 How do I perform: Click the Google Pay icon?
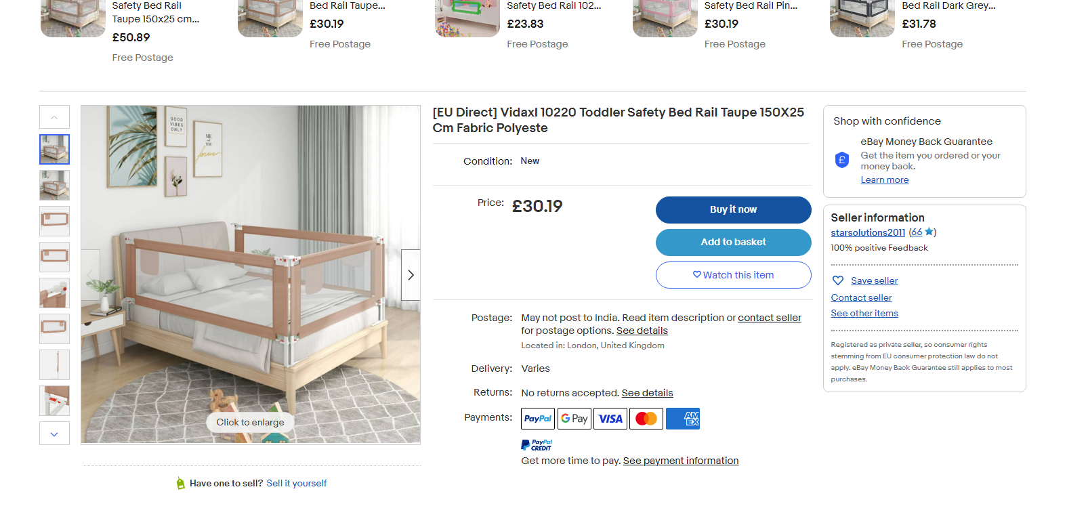pos(574,419)
